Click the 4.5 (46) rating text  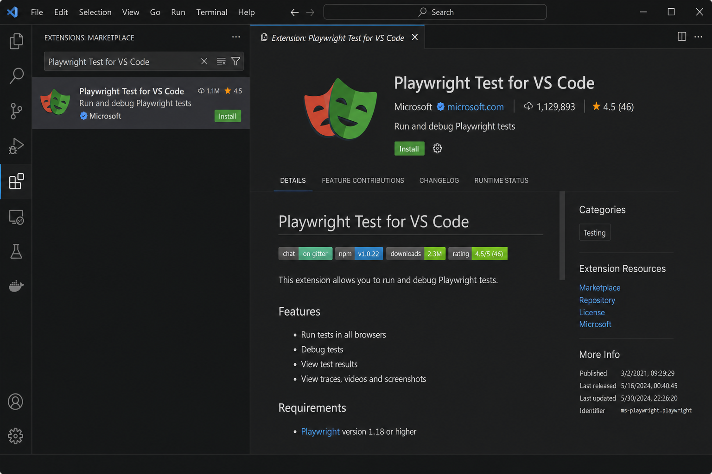[x=618, y=107]
